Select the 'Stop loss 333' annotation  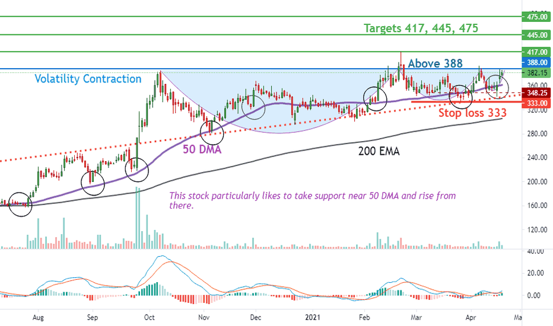(472, 113)
